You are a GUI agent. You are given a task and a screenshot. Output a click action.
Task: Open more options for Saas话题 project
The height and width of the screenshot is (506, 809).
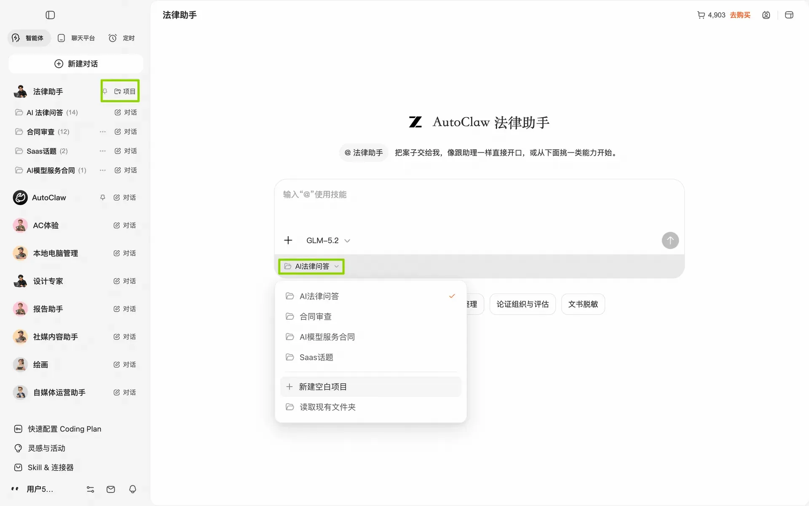click(103, 151)
